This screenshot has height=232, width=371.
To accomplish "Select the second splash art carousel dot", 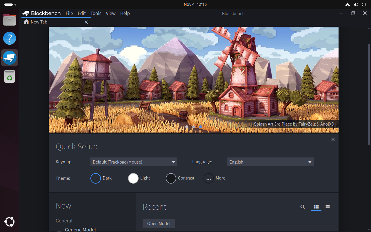I will coord(194,127).
